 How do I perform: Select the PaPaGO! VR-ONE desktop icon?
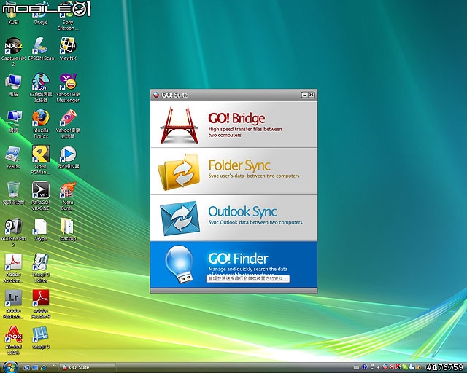(x=41, y=196)
